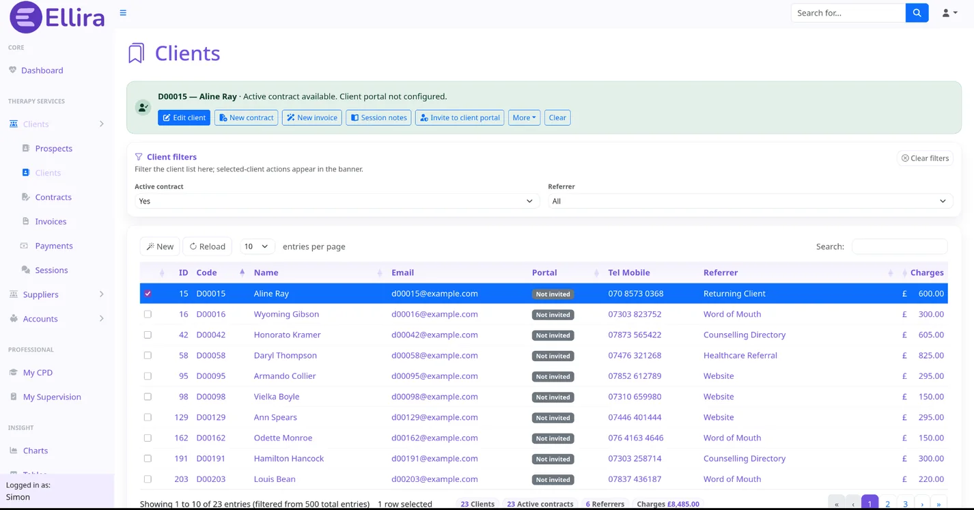Screen dimensions: 974x510
Task: Open the Active contract dropdown
Action: tap(337, 201)
